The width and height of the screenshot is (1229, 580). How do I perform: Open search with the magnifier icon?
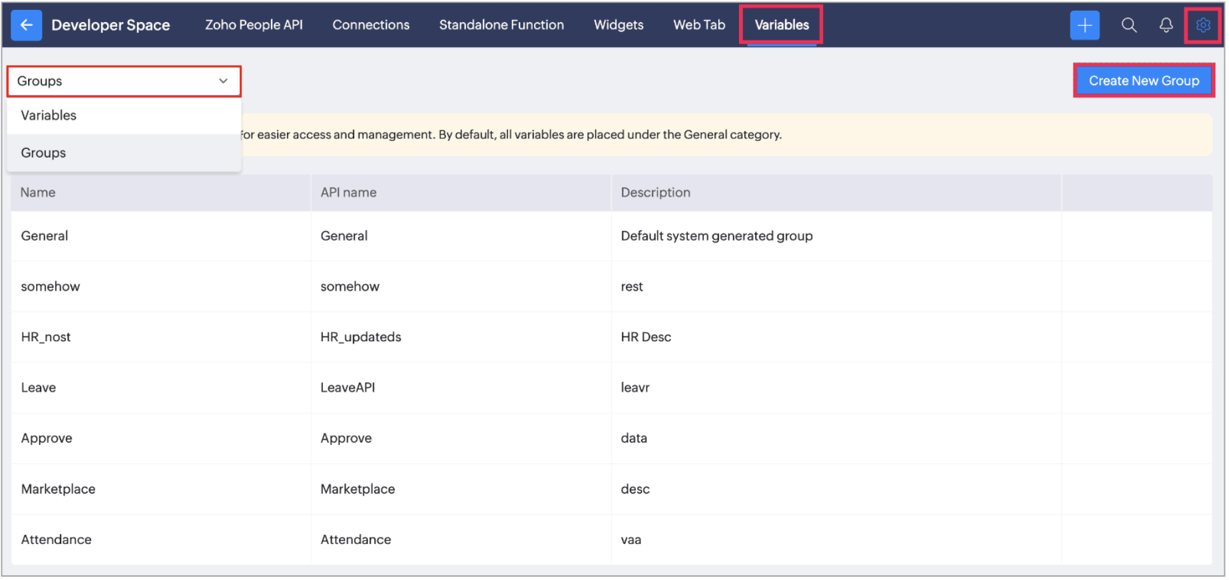pos(1128,25)
